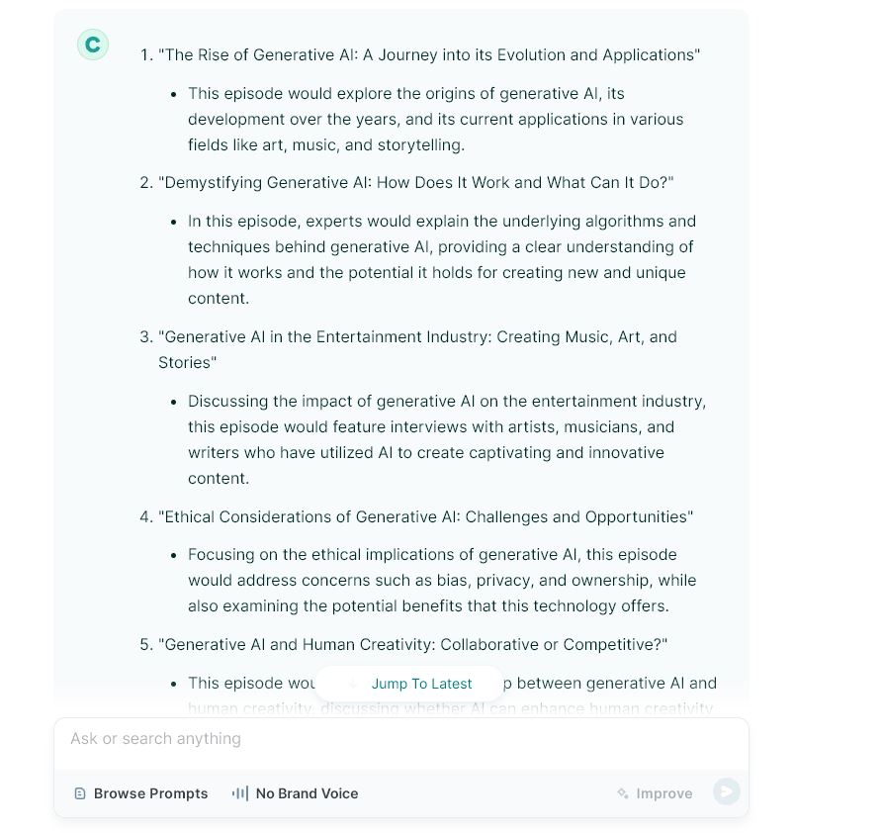The width and height of the screenshot is (883, 833).
Task: Select the Browse Prompts menu item
Action: click(140, 793)
